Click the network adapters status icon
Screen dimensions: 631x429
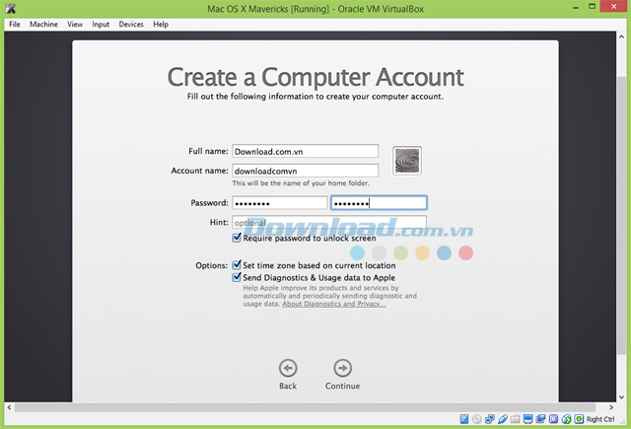pos(490,419)
